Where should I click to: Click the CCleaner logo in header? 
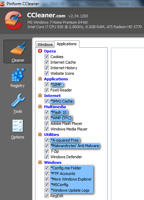[14, 21]
